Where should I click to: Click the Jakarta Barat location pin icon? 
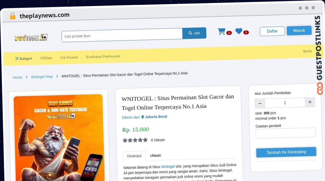143,117
